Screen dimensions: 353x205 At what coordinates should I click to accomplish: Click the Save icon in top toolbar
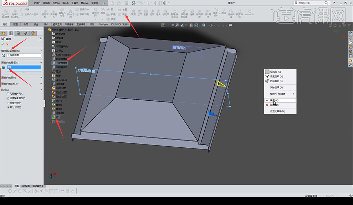click(x=126, y=3)
